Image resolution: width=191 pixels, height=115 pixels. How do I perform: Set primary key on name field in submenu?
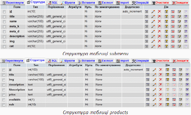coord(166,22)
